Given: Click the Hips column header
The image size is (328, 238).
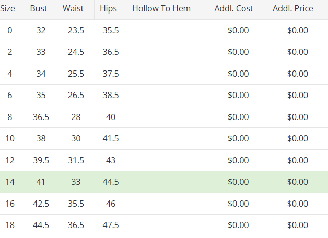Looking at the screenshot, I should coord(111,9).
